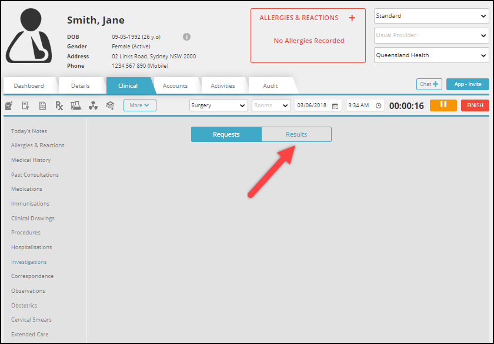Image resolution: width=494 pixels, height=344 pixels.
Task: Switch to the Results view
Action: pyautogui.click(x=296, y=134)
